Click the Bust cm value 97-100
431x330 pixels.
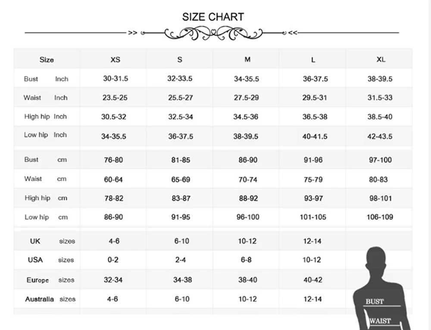(x=380, y=160)
